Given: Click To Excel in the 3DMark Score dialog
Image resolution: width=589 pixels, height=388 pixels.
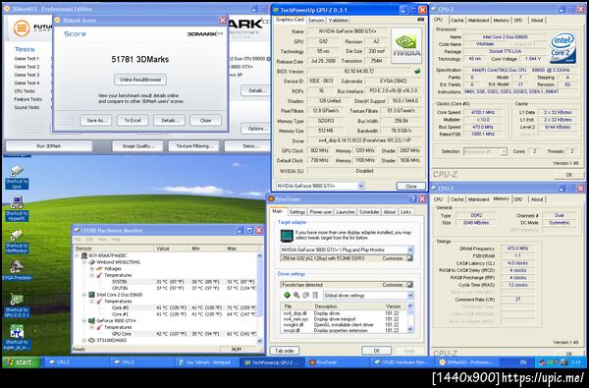Looking at the screenshot, I should point(133,120).
